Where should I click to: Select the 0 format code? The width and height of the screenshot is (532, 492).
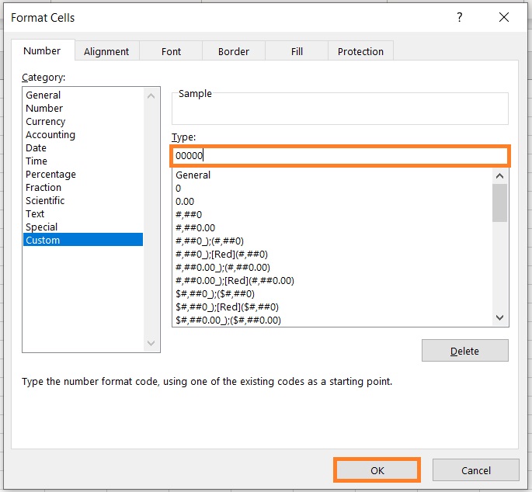332,189
